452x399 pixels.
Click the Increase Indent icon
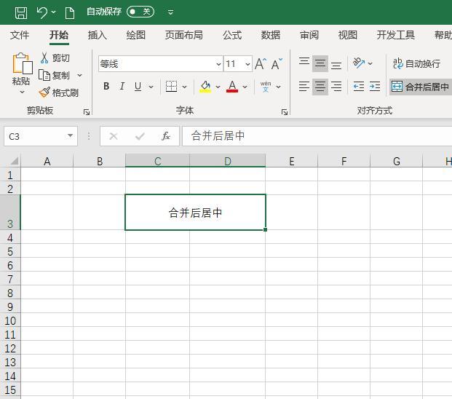375,87
